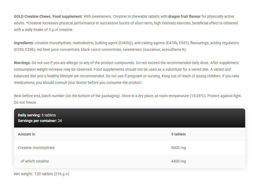Viewport: 259px width, 190px height.
Task: Click the "4400 mg" value cell
Action: pos(179,161)
